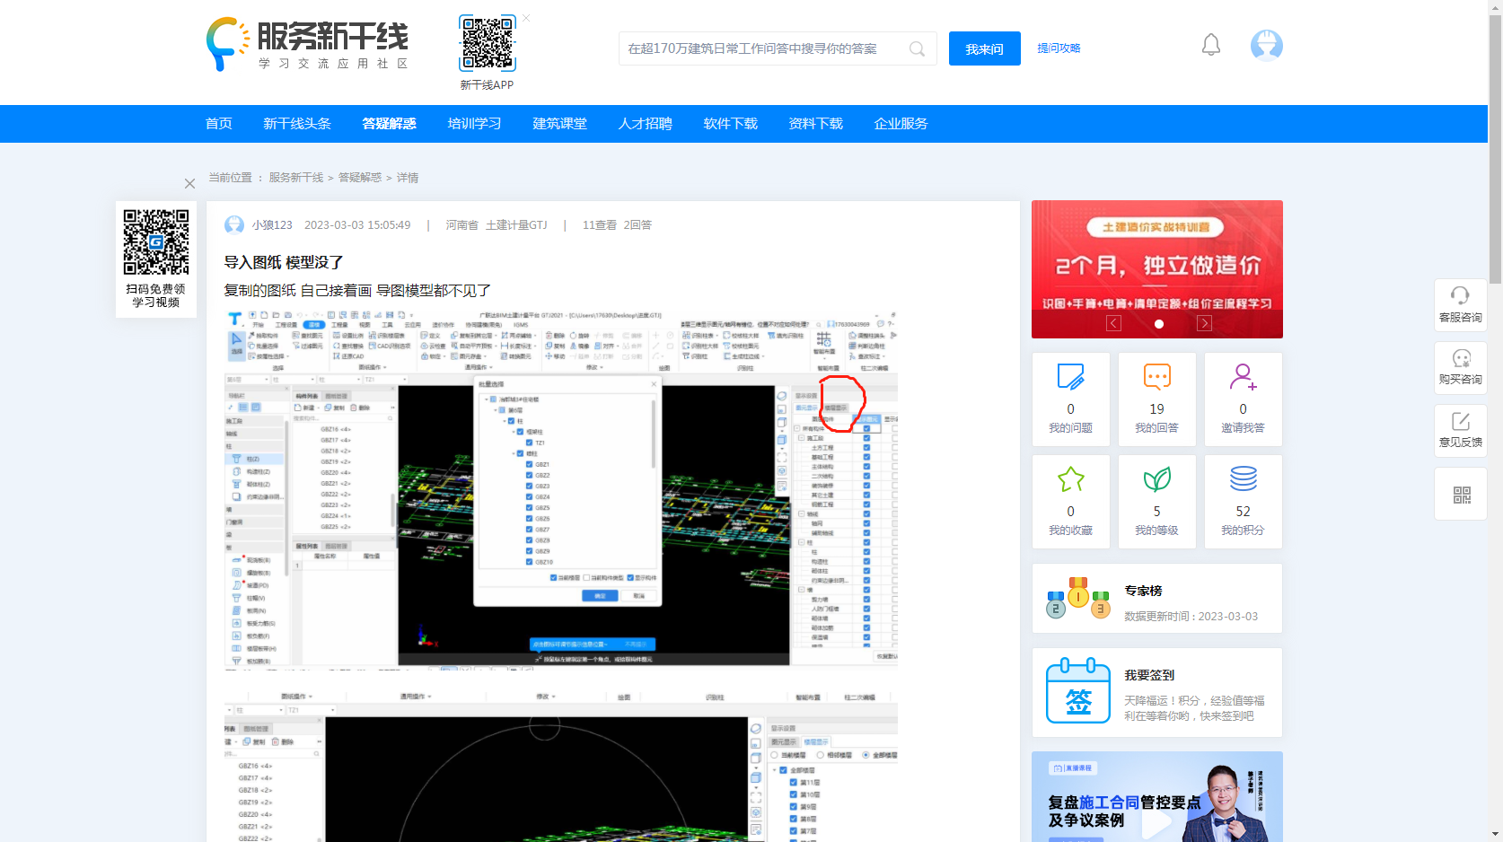
Task: Open the 复盘施工合同管控要点 course banner
Action: pos(1157,797)
